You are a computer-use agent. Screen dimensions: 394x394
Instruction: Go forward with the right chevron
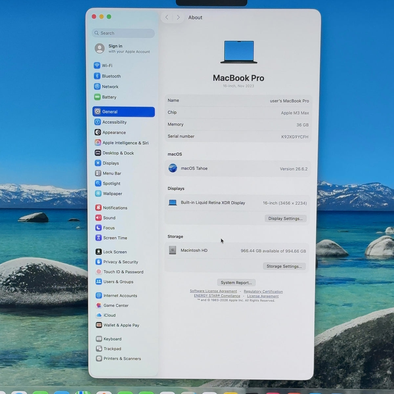(178, 17)
